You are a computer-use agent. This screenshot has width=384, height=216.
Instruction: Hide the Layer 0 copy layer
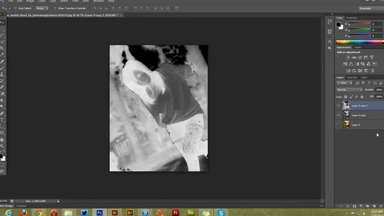pyautogui.click(x=338, y=115)
